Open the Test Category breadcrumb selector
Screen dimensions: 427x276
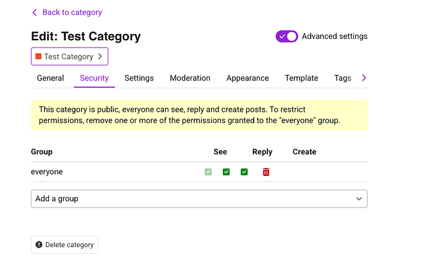tap(69, 57)
